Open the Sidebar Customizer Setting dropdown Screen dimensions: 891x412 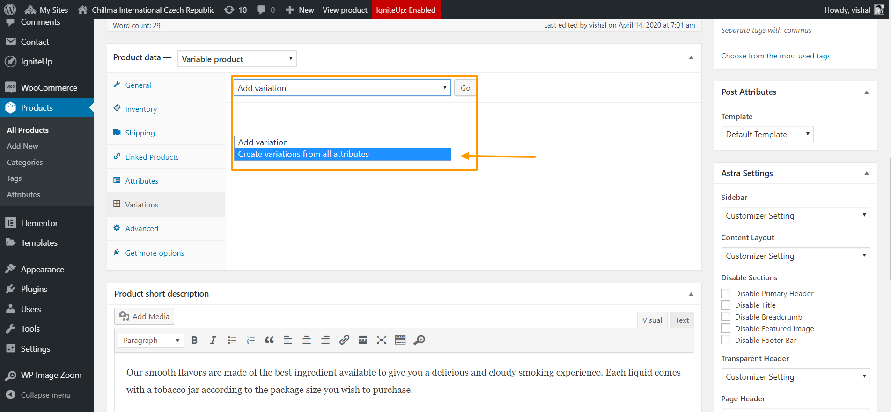tap(795, 215)
